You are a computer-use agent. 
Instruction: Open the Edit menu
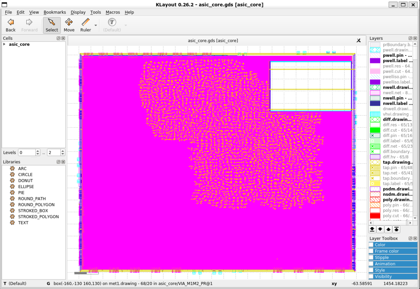click(x=21, y=12)
